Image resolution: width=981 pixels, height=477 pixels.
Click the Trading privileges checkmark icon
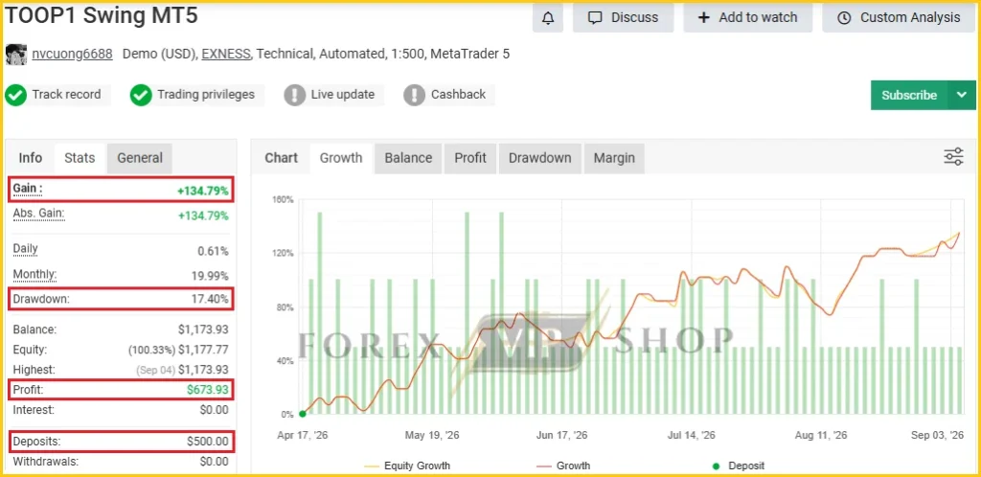141,95
